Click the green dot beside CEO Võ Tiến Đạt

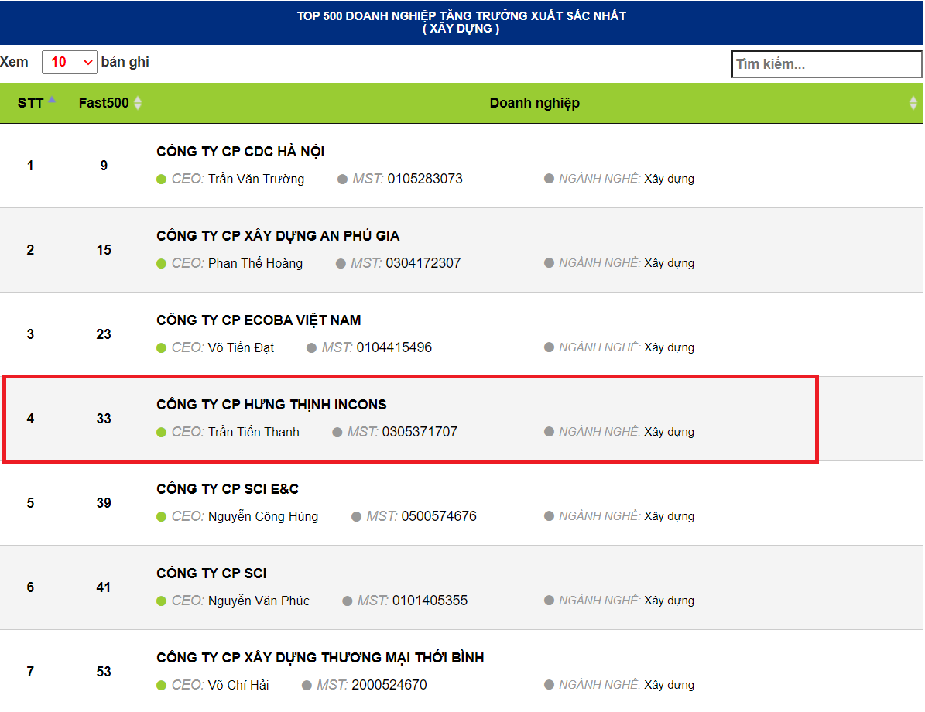pos(161,348)
